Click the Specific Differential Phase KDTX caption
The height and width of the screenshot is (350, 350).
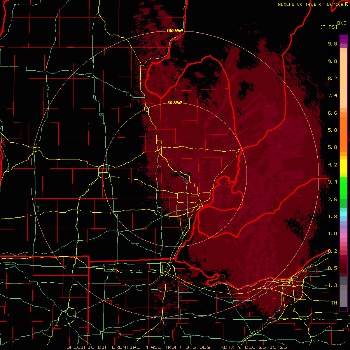(x=177, y=347)
